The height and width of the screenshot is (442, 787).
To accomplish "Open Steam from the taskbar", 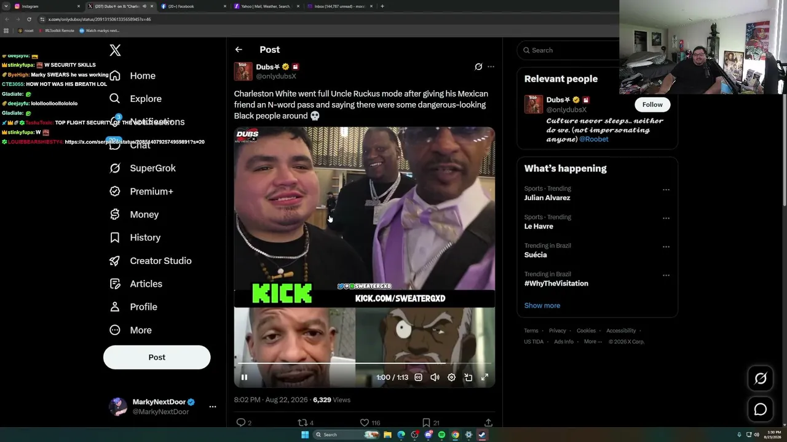I will tap(482, 435).
